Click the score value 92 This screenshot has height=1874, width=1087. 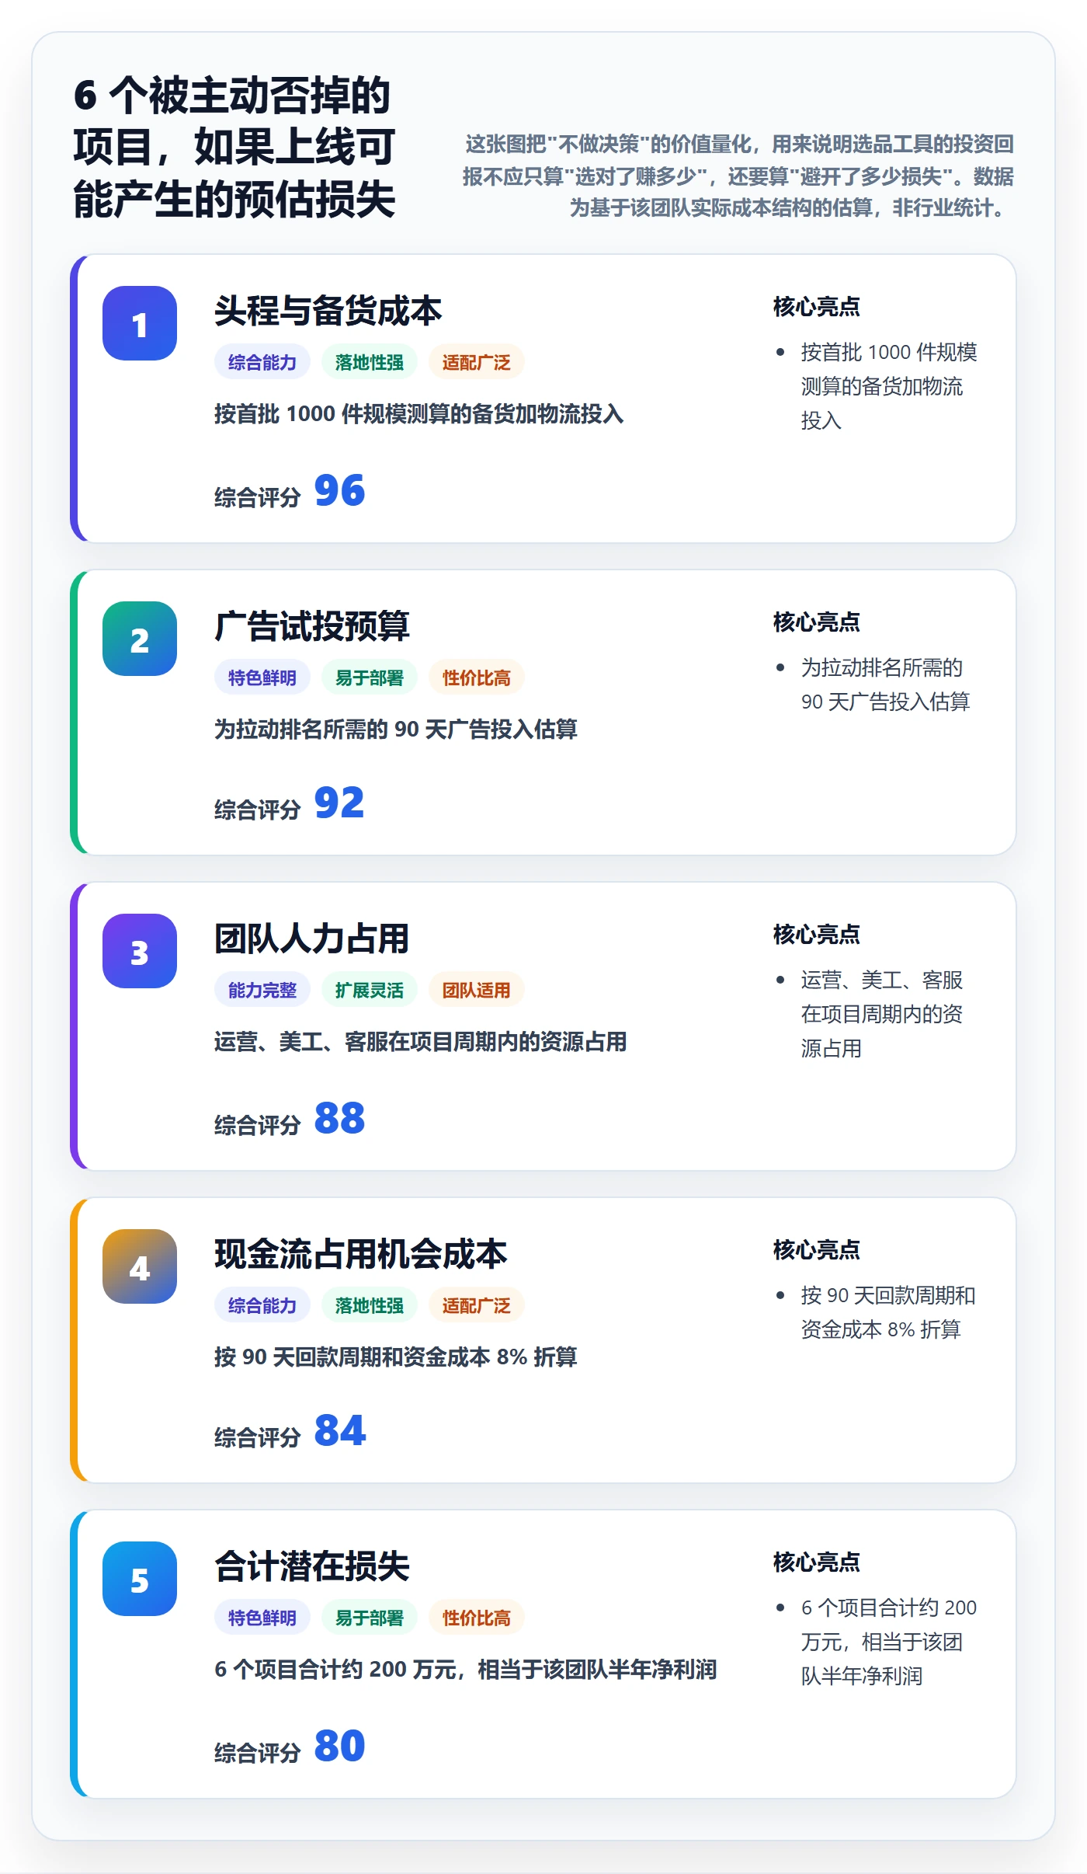(x=339, y=803)
